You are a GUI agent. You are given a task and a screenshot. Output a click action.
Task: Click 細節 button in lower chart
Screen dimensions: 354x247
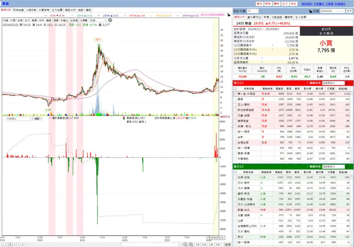pos(37,119)
